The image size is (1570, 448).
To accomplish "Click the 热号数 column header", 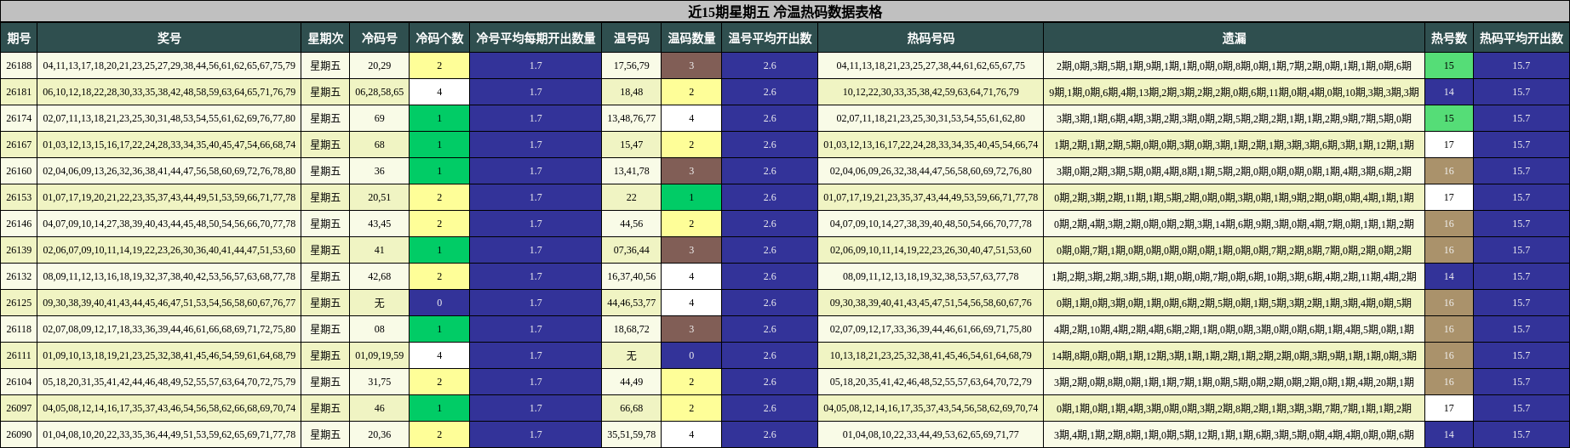I will tap(1449, 38).
